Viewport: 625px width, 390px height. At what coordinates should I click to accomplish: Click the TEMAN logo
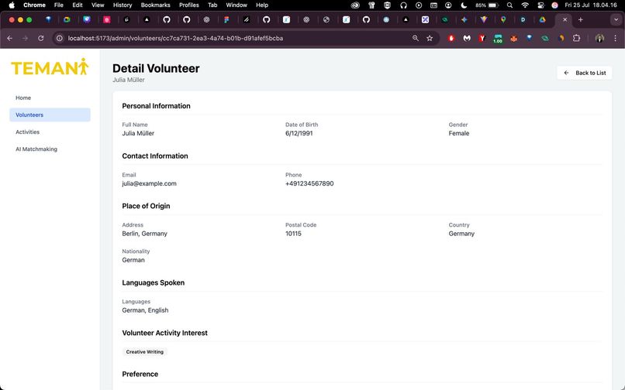click(50, 67)
